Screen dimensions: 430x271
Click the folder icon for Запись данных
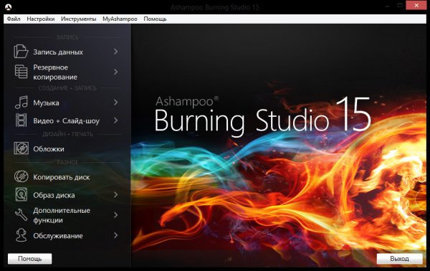pyautogui.click(x=21, y=52)
